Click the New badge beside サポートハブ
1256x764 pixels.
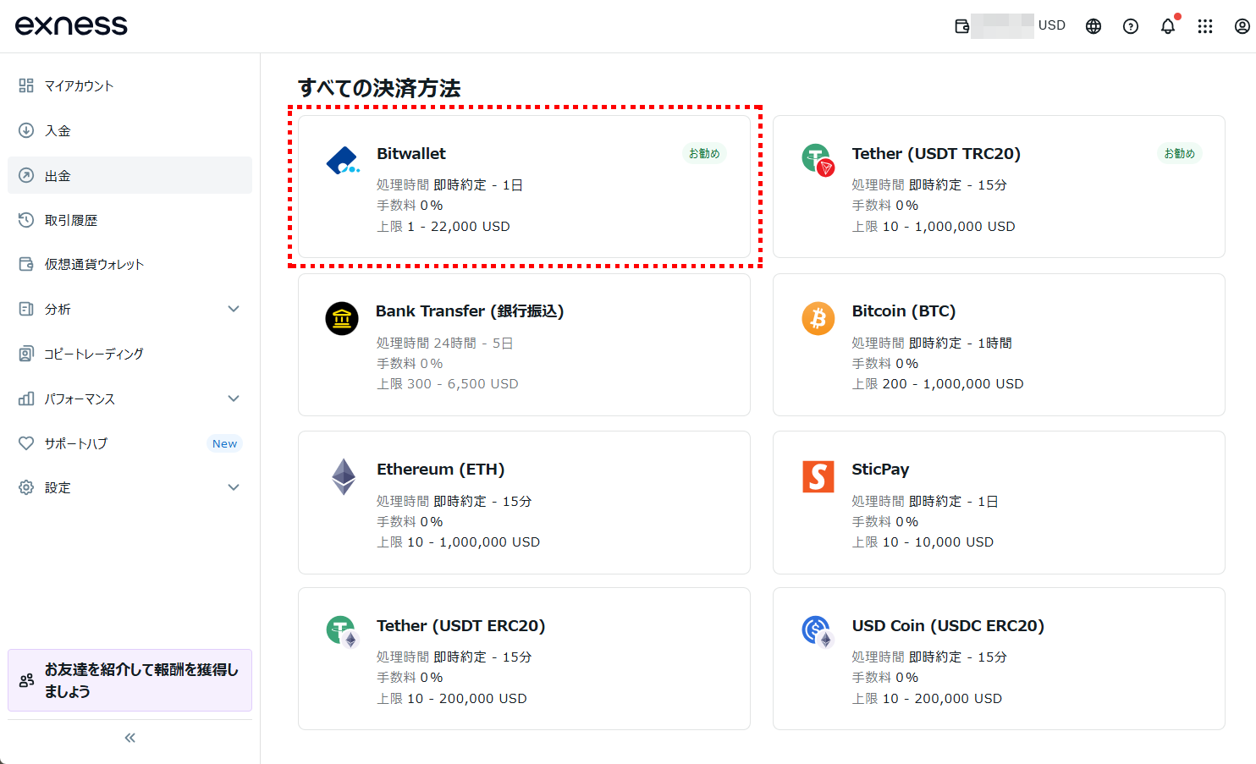(224, 443)
